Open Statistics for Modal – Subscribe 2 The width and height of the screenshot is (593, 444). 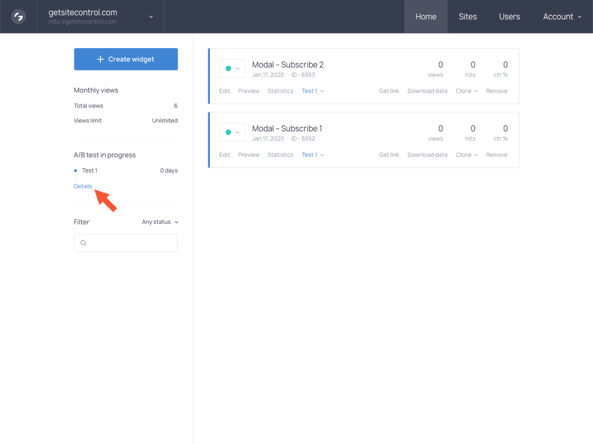coord(280,91)
